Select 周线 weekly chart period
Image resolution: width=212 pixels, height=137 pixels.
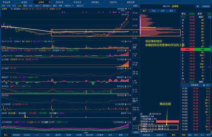point(25,6)
